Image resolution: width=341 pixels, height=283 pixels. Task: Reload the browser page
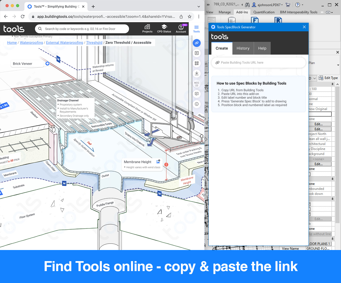point(23,16)
